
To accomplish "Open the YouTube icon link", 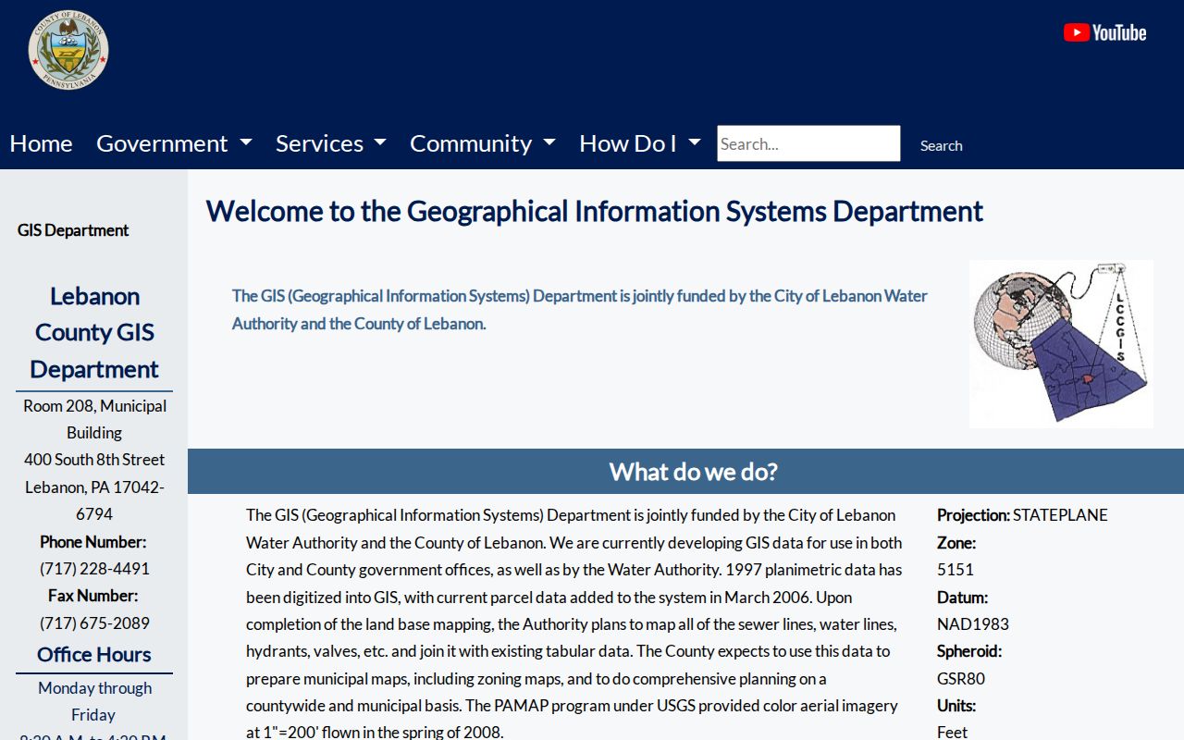I will (1104, 33).
